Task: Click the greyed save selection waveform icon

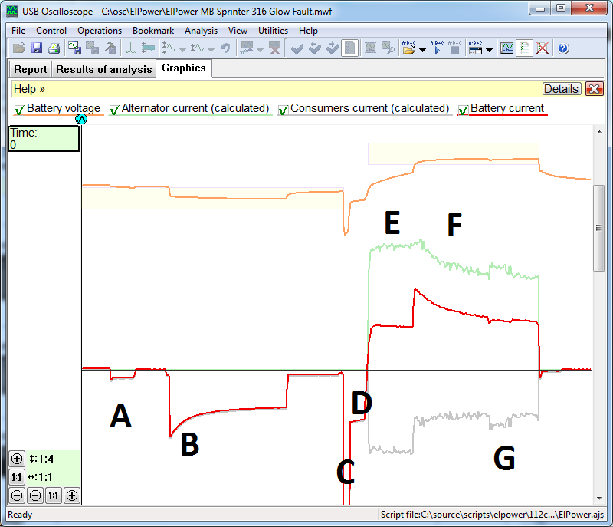Action: [x=92, y=48]
